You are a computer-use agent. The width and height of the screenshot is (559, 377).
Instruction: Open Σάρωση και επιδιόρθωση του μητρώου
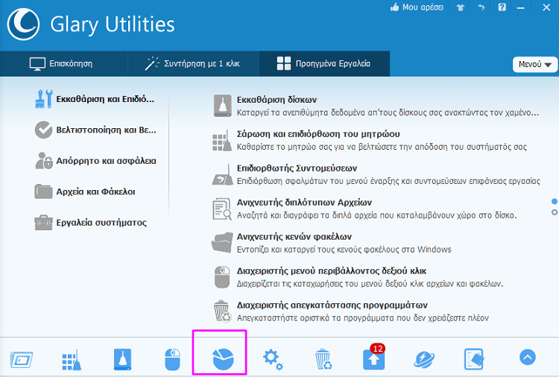[318, 134]
